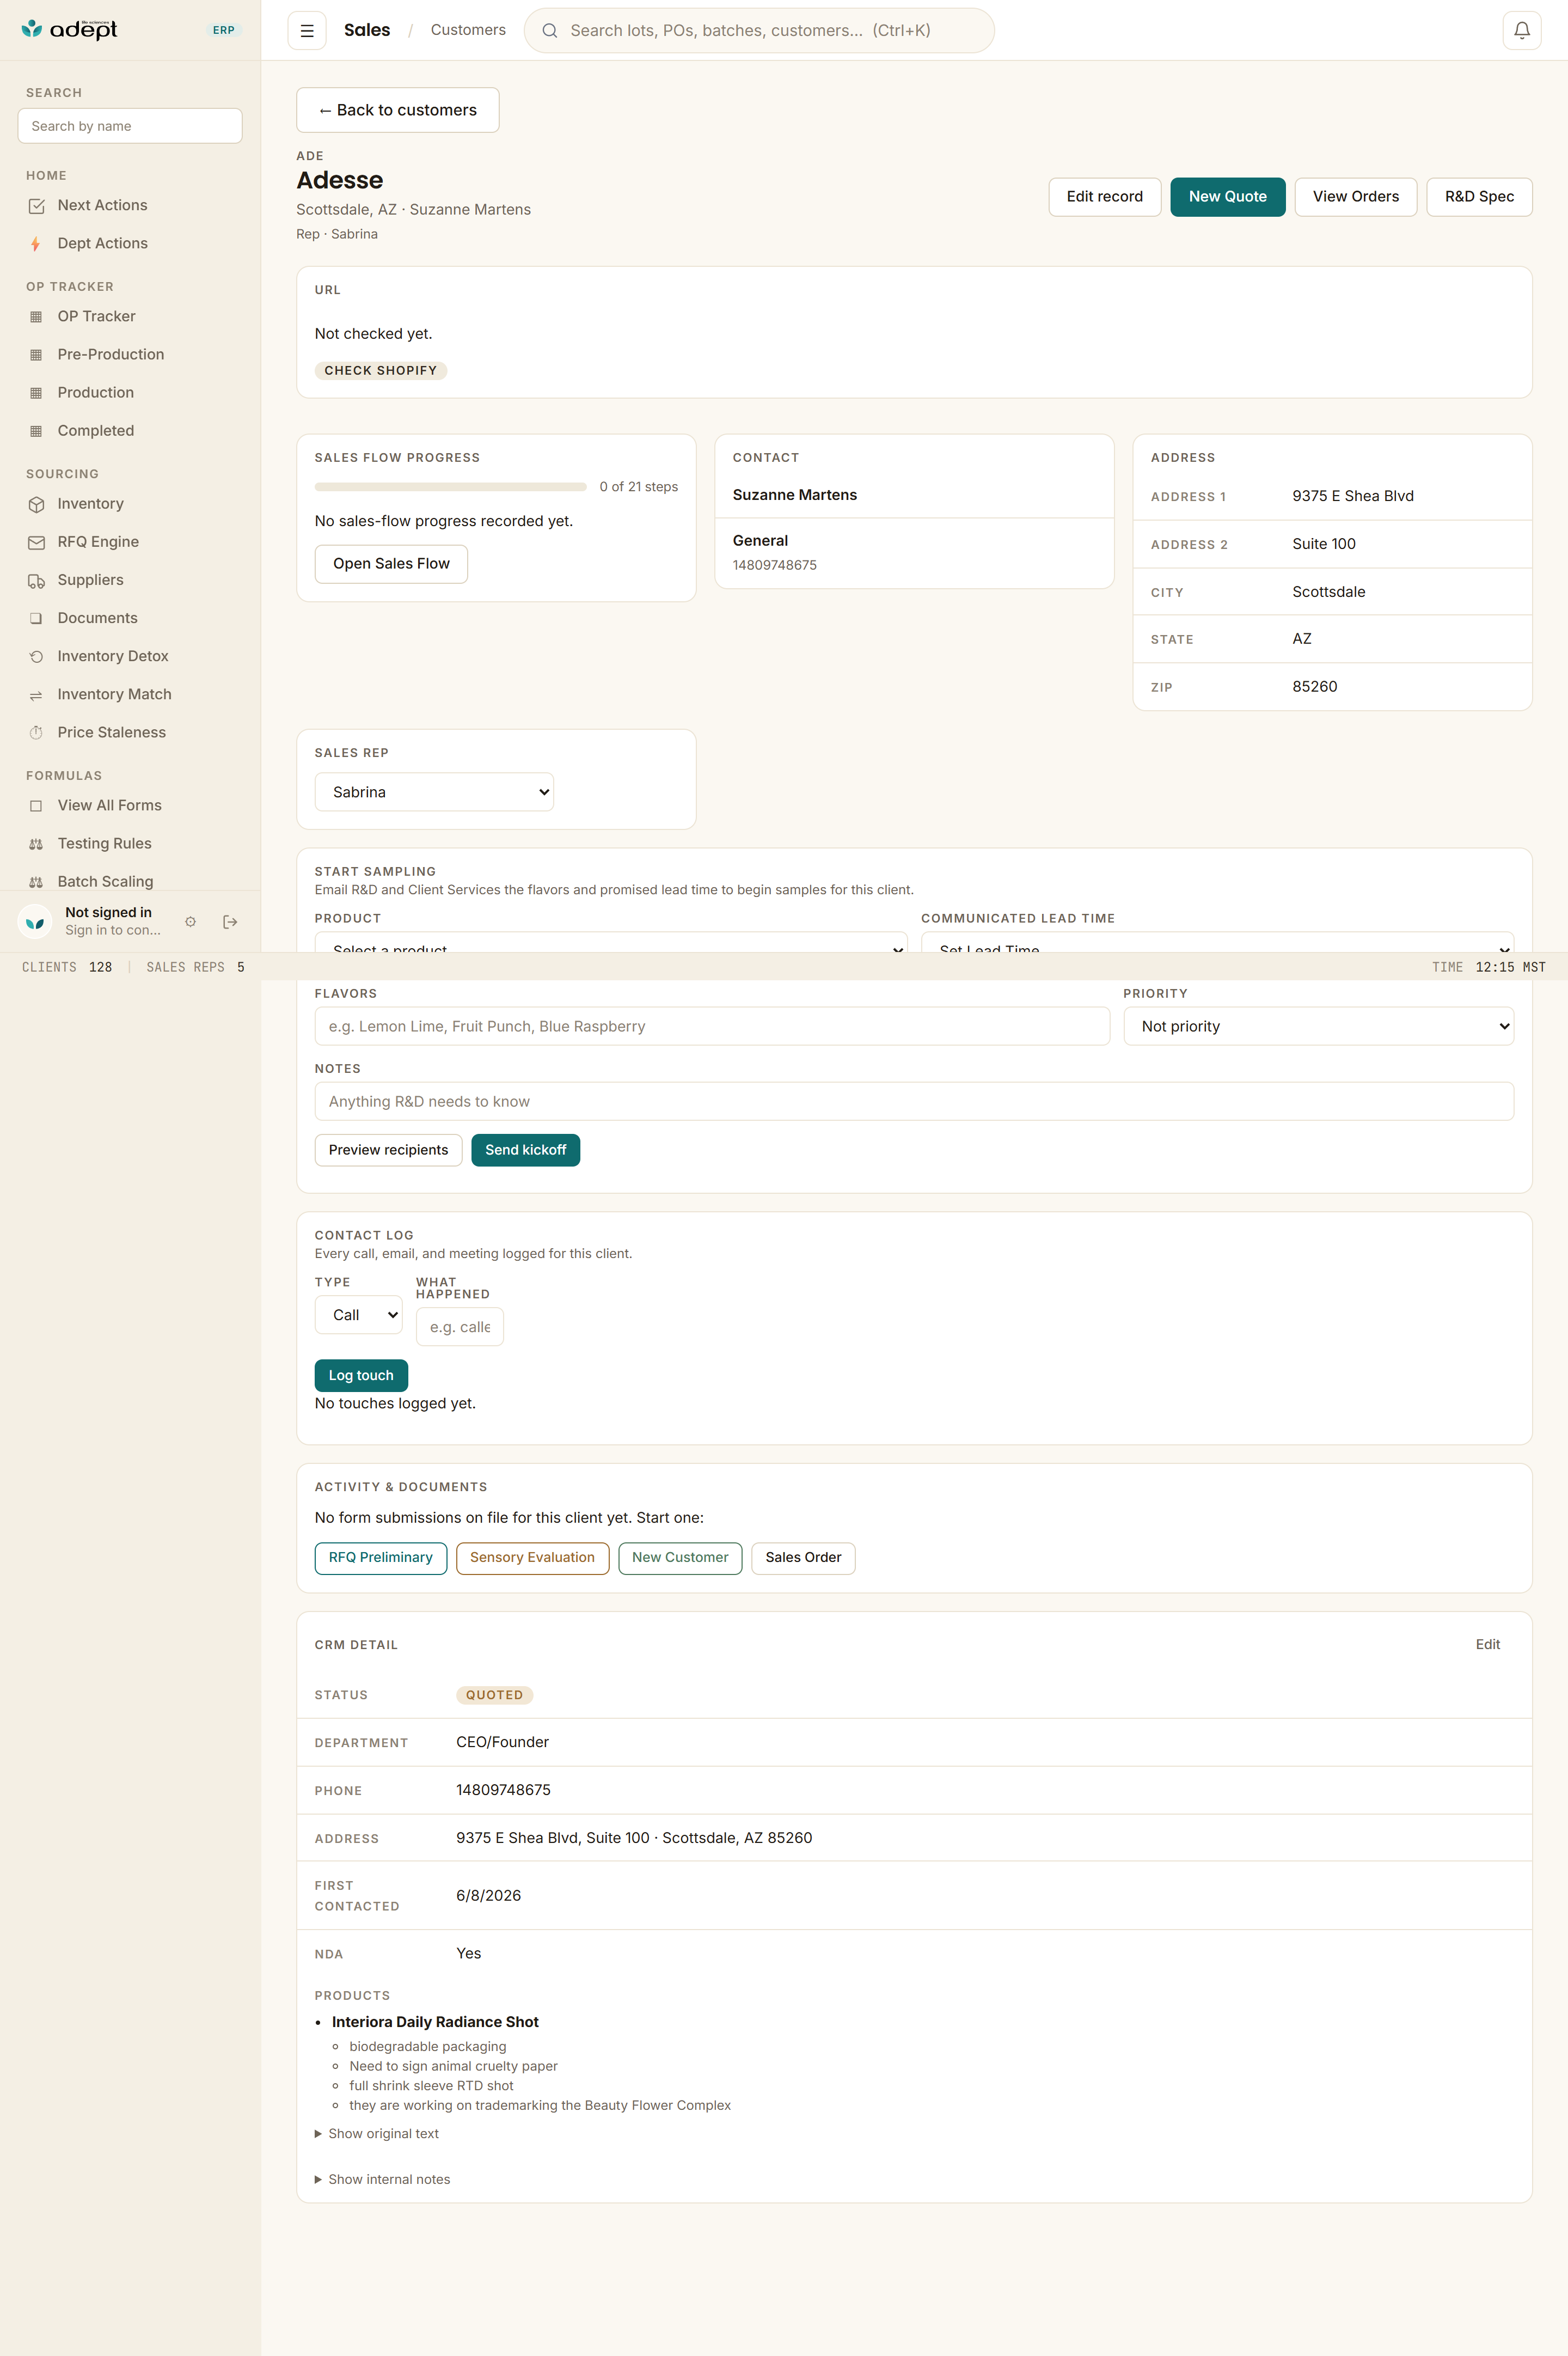Click the View Orders button
1568x2356 pixels.
pyautogui.click(x=1355, y=197)
